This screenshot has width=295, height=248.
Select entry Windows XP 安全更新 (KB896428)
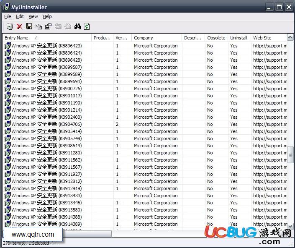click(x=46, y=60)
